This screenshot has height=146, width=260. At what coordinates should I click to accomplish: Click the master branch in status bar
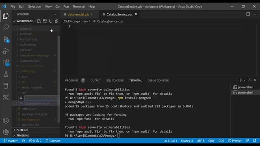(x=11, y=141)
